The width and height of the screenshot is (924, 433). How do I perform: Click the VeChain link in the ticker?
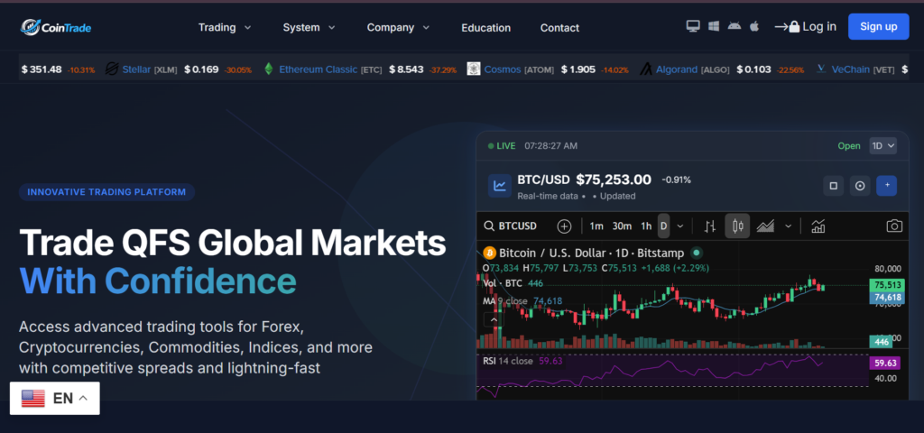click(x=850, y=69)
